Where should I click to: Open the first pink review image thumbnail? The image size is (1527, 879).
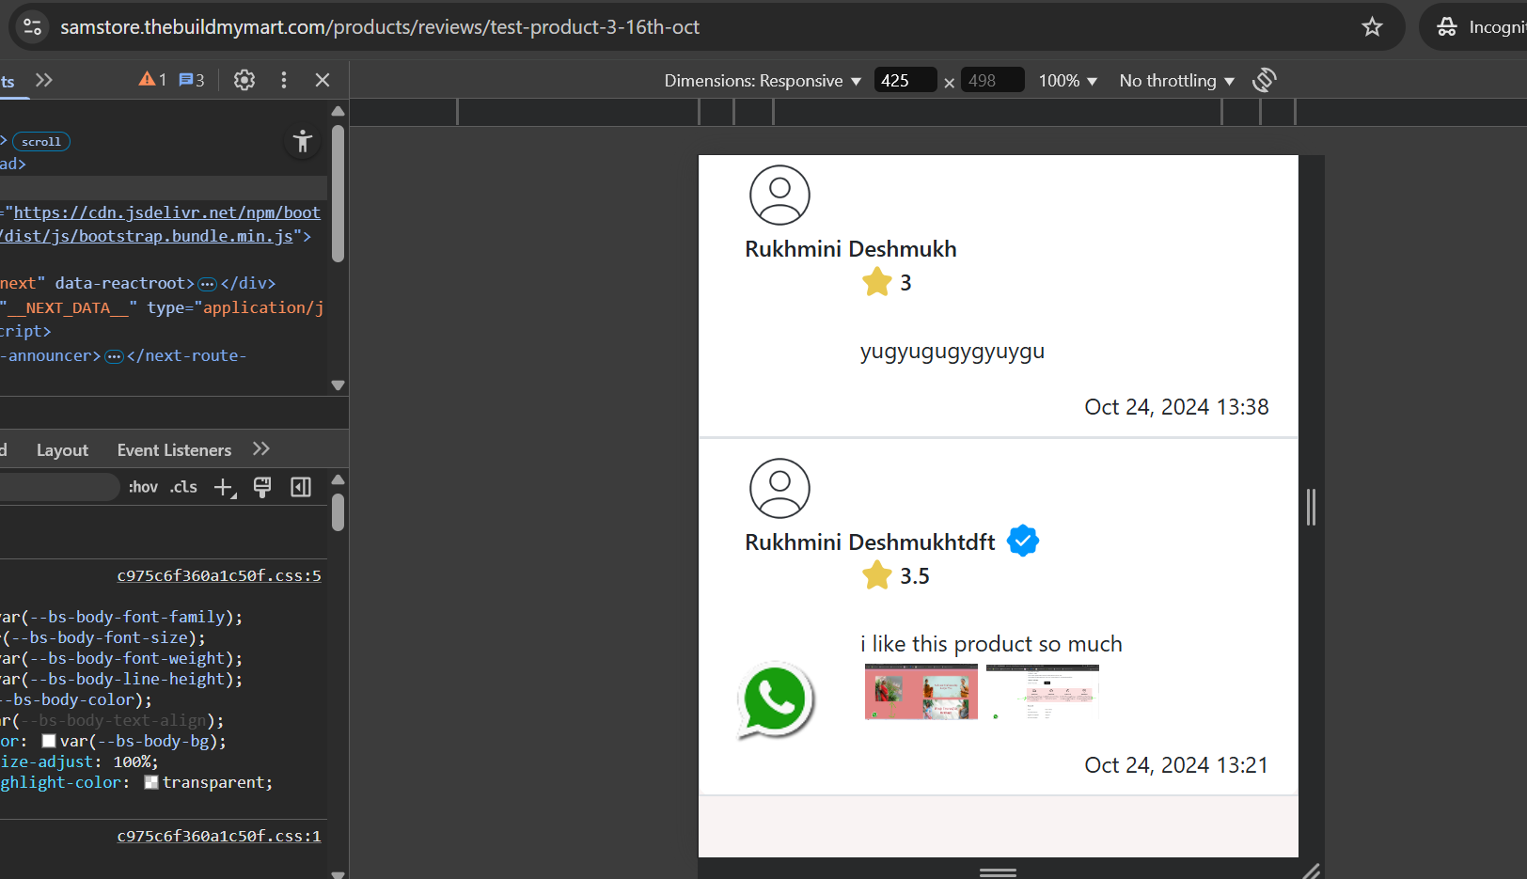(921, 692)
